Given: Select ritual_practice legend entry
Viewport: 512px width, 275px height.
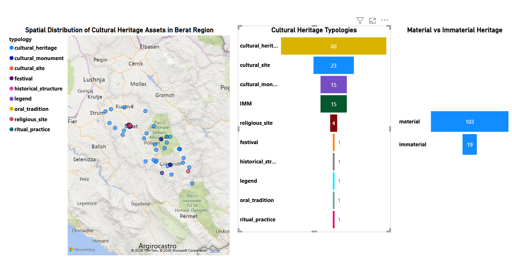Looking at the screenshot, I should pyautogui.click(x=30, y=129).
